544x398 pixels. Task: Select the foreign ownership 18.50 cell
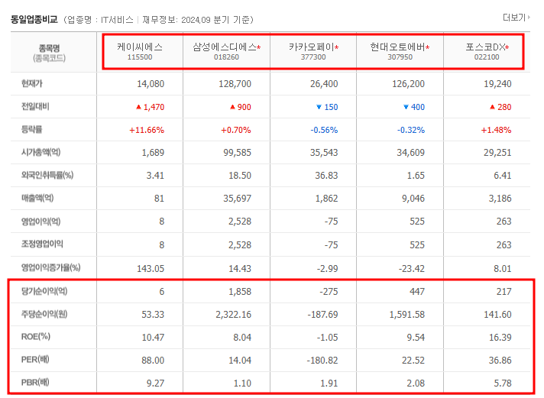click(x=240, y=176)
